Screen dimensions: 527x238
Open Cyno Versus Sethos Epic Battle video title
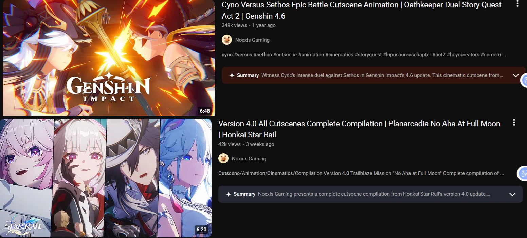(362, 10)
